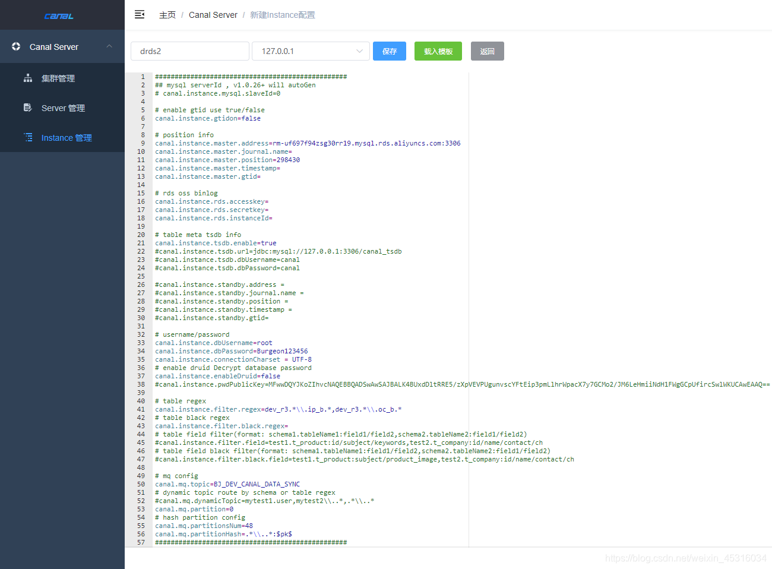Click the tsdb.url jdbc comment line

(279, 251)
